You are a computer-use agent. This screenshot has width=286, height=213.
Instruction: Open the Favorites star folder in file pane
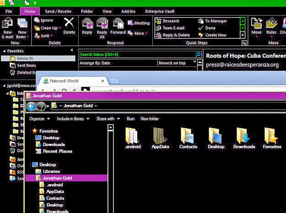271,135
